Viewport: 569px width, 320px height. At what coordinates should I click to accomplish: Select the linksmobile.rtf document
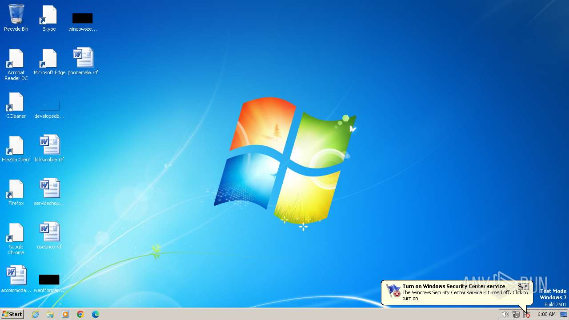point(49,149)
